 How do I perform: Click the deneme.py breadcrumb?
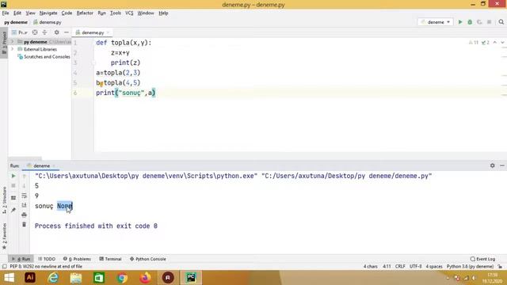[x=48, y=22]
